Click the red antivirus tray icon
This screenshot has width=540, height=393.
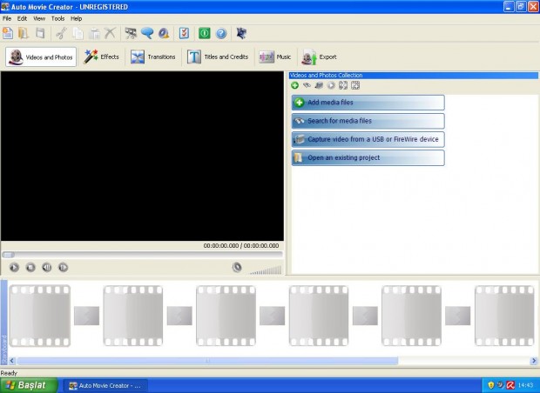pyautogui.click(x=510, y=385)
